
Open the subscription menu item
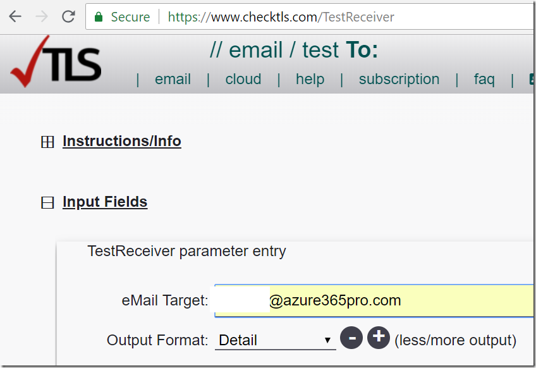click(399, 79)
